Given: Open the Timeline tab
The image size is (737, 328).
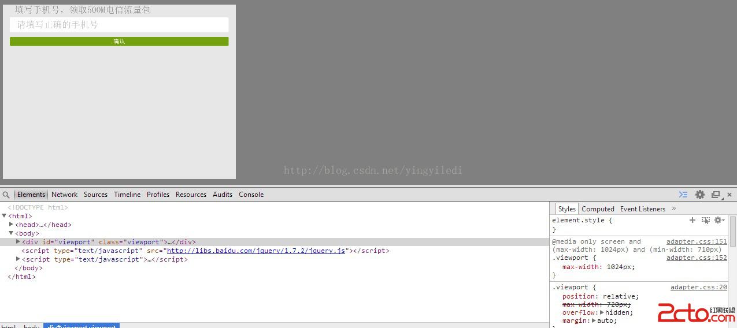Looking at the screenshot, I should click(x=127, y=195).
